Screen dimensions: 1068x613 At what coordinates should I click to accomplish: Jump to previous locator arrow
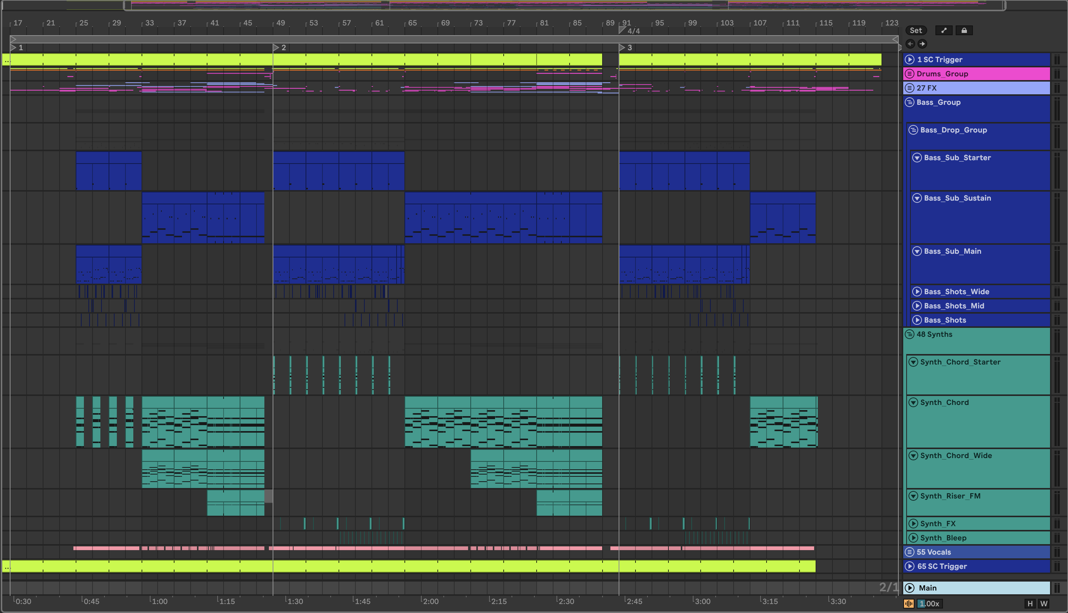pos(910,44)
